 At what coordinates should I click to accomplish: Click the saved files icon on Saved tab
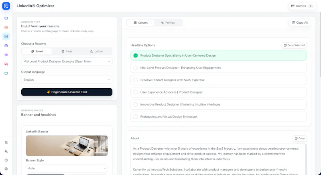click(33, 51)
